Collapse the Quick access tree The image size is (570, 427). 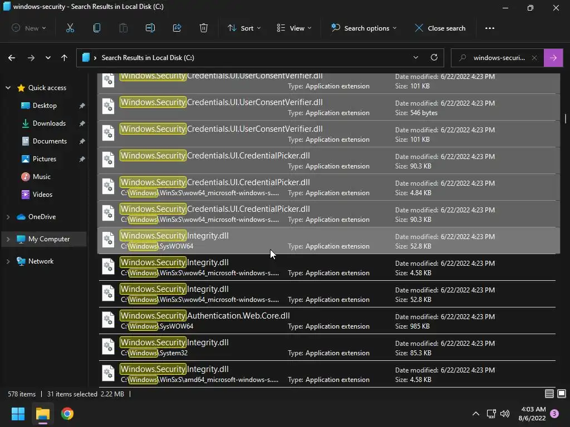point(8,88)
